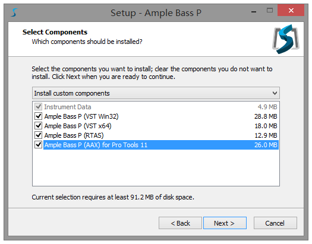This screenshot has width=312, height=244.
Task: Cancel the installation
Action: [275, 223]
